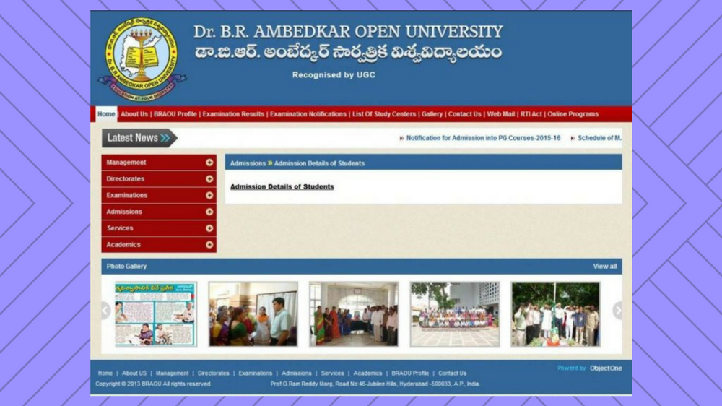Open the Services sidebar section

(159, 228)
